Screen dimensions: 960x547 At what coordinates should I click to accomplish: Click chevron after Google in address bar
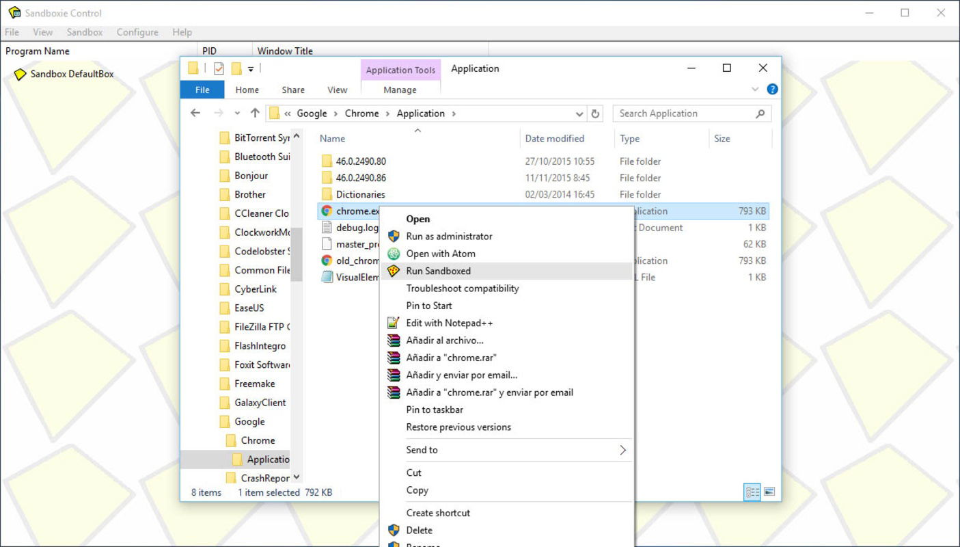pos(336,114)
